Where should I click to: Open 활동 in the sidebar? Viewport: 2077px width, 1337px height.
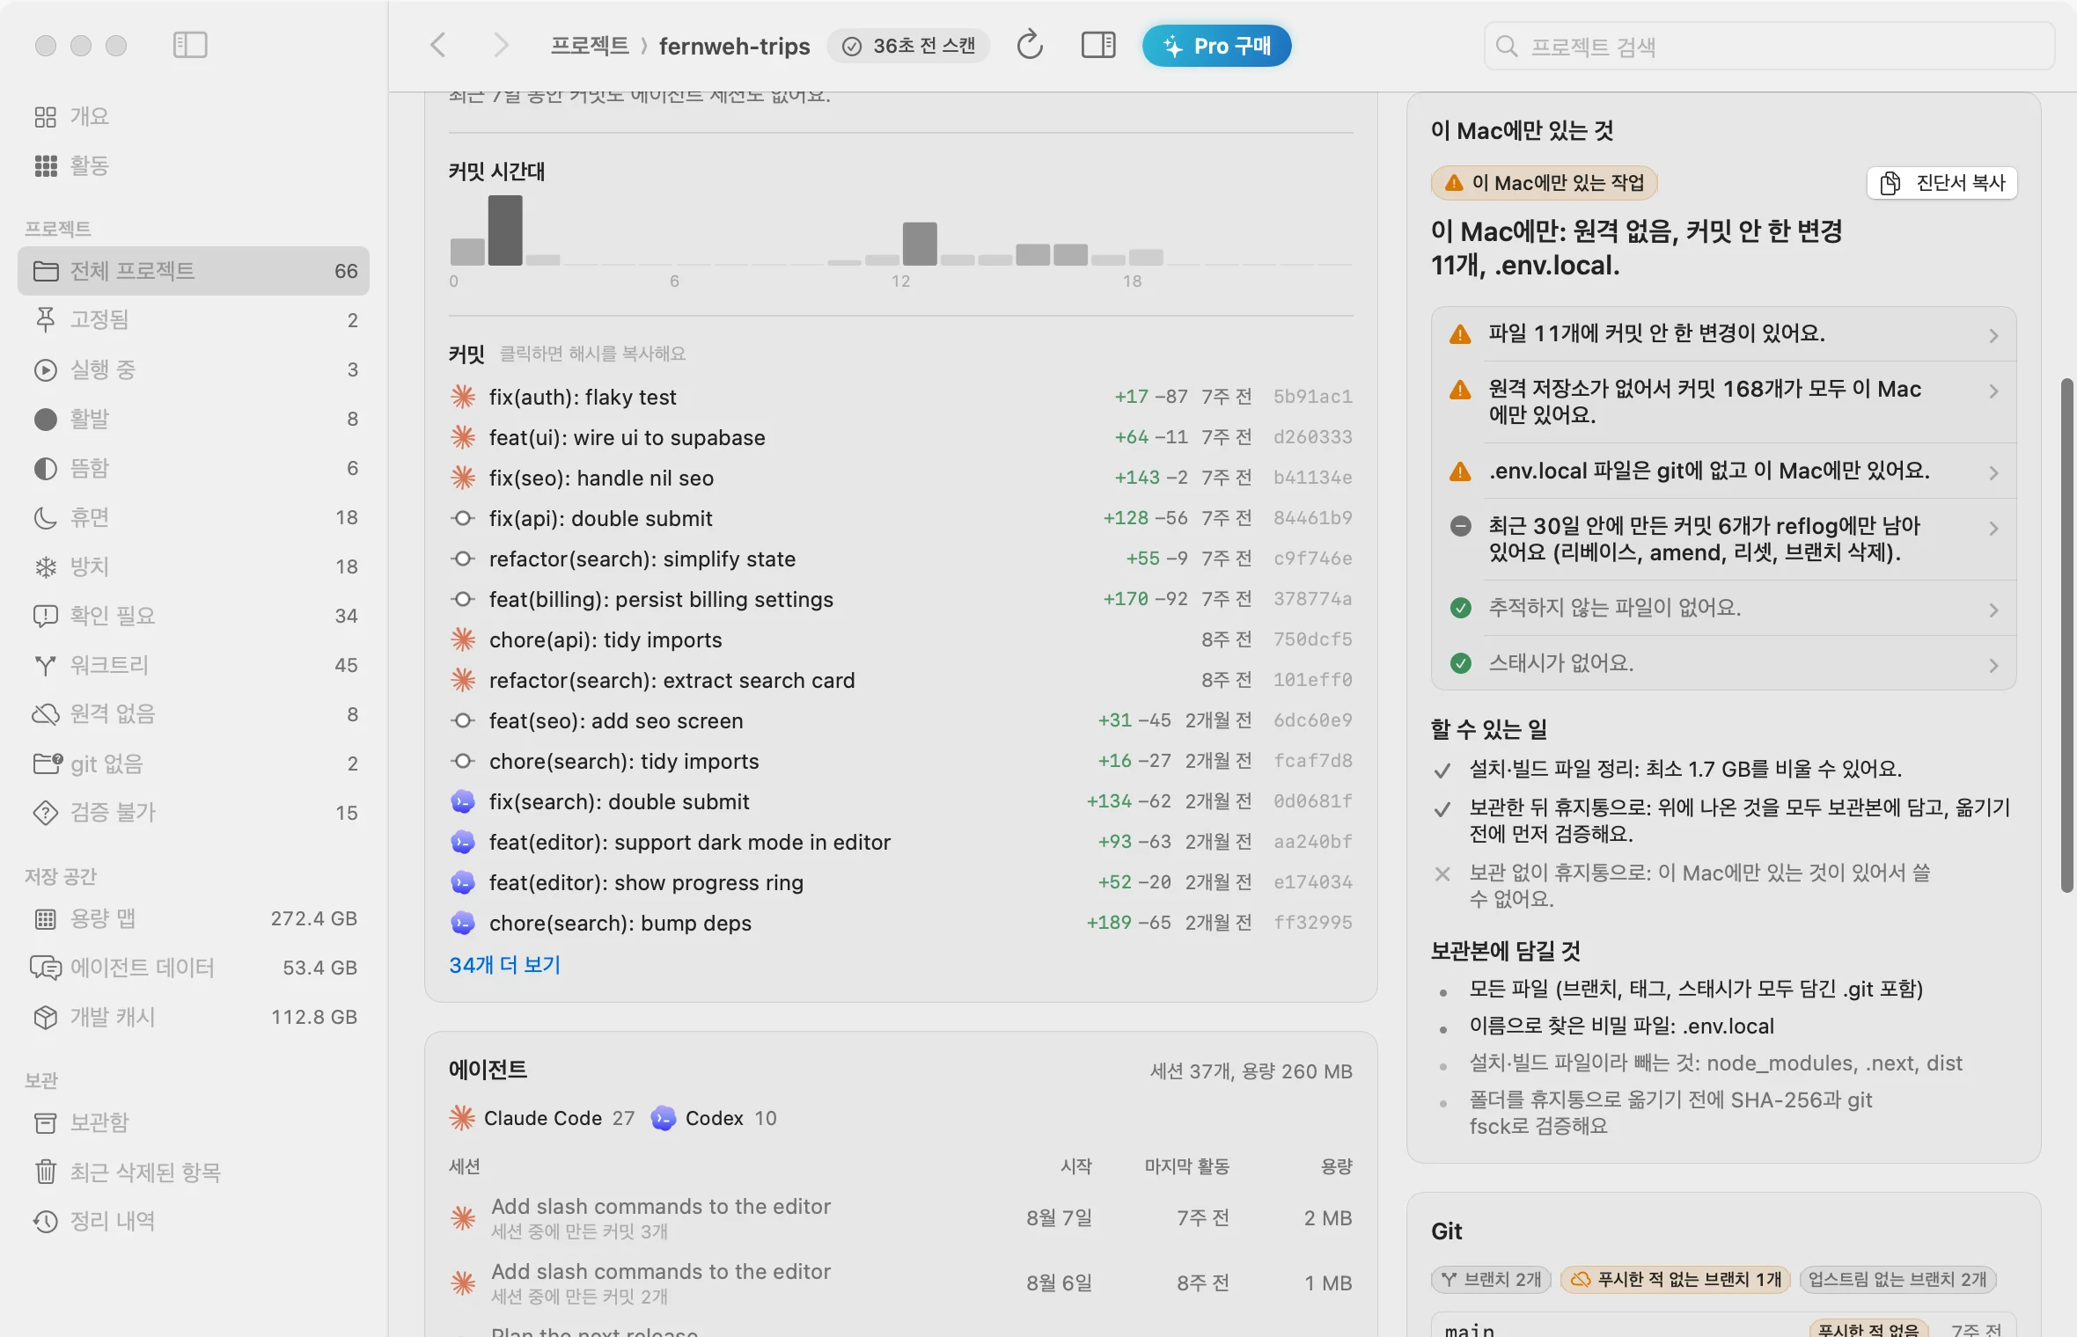click(x=194, y=165)
